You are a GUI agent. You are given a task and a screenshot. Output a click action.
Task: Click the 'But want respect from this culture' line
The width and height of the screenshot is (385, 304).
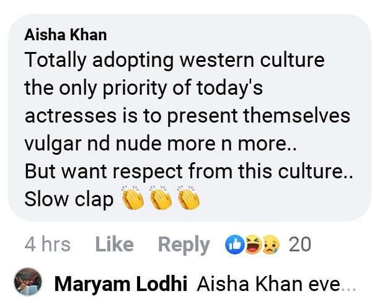point(188,171)
